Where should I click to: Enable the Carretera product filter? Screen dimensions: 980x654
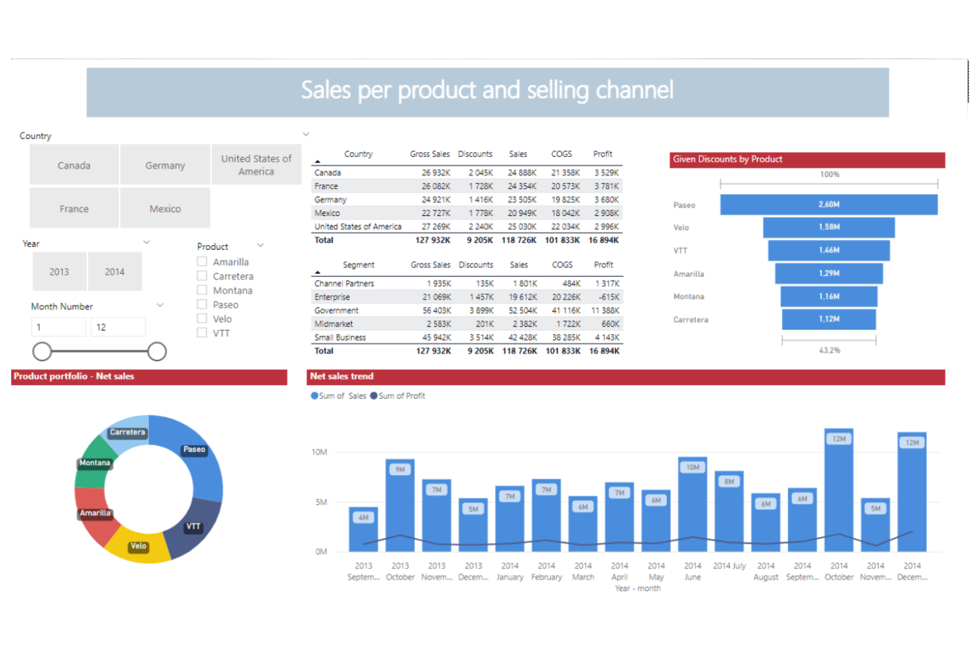coord(202,276)
